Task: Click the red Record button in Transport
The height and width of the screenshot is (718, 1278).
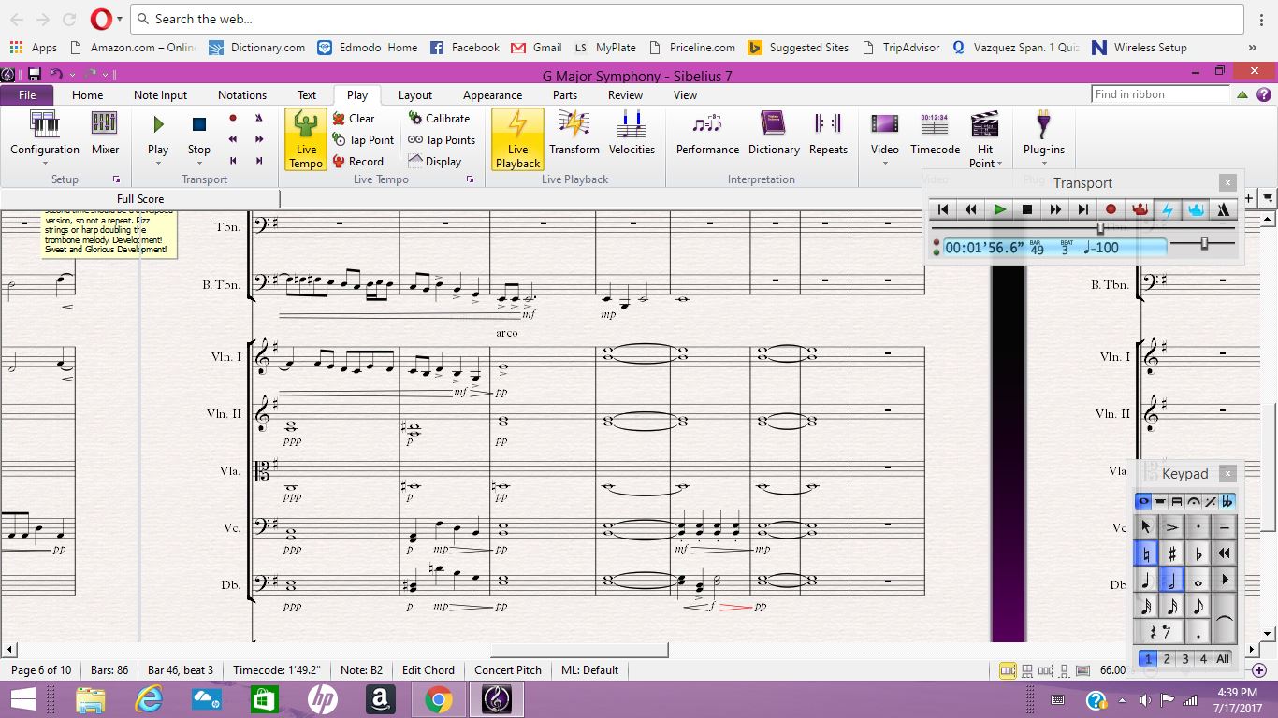Action: pyautogui.click(x=1111, y=209)
